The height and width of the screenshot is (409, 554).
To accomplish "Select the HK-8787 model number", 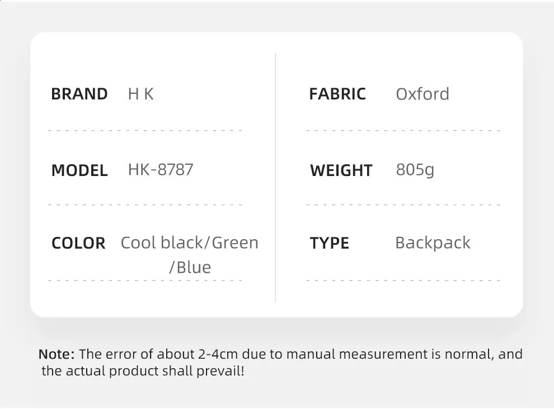I will pyautogui.click(x=161, y=169).
